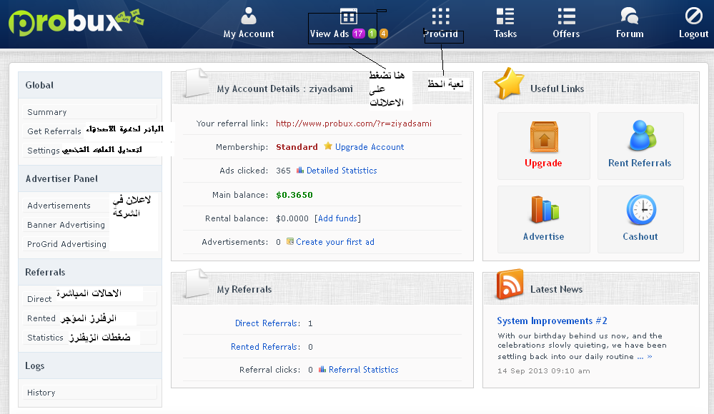Image resolution: width=714 pixels, height=414 pixels.
Task: Click the ProGrid grid icon
Action: pyautogui.click(x=440, y=16)
